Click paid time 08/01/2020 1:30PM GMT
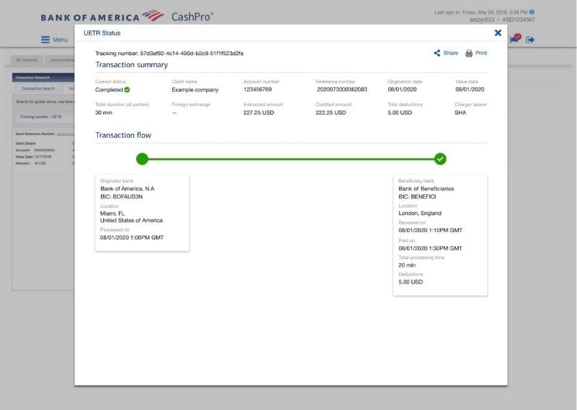Screen dimensions: 577x410 (x=430, y=248)
